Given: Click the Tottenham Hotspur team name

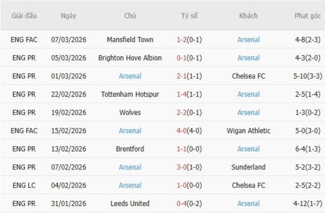Looking at the screenshot, I should click(130, 94).
